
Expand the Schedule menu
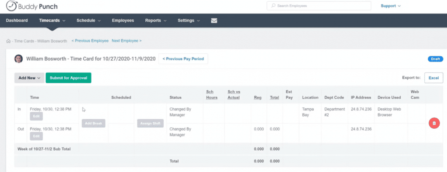88,21
